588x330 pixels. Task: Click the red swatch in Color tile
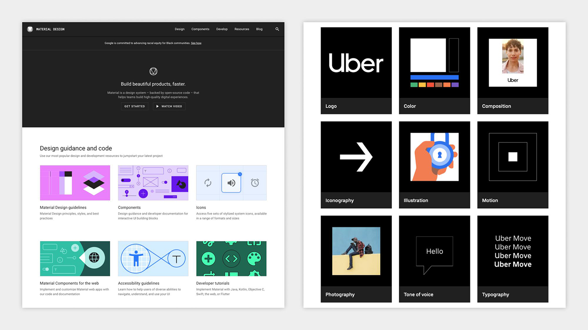point(430,85)
